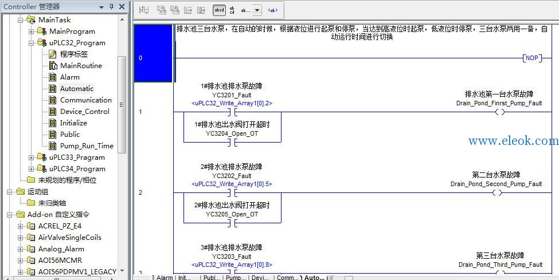Click the Drain_Pond_Second_Pump_Fault output coil
Image resolution: width=559 pixels, height=280 pixels.
[x=497, y=193]
